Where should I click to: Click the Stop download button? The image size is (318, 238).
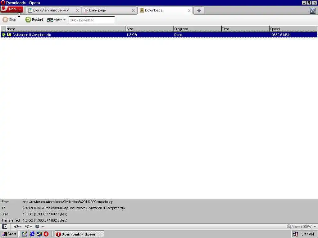tap(9, 20)
